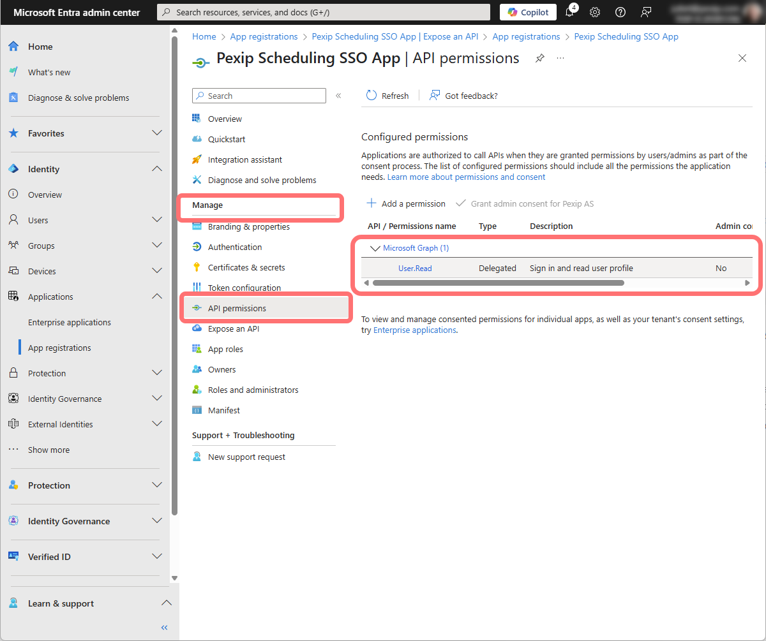The height and width of the screenshot is (641, 766).
Task: Click Add a permission button
Action: tap(406, 203)
